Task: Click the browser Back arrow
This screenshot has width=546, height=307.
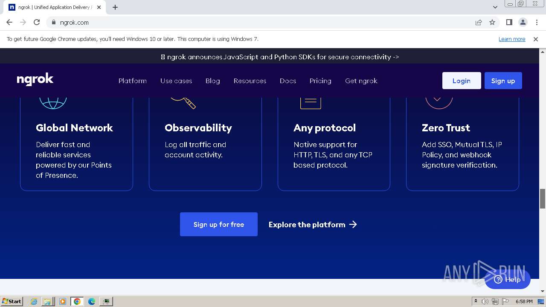Action: pos(9,22)
